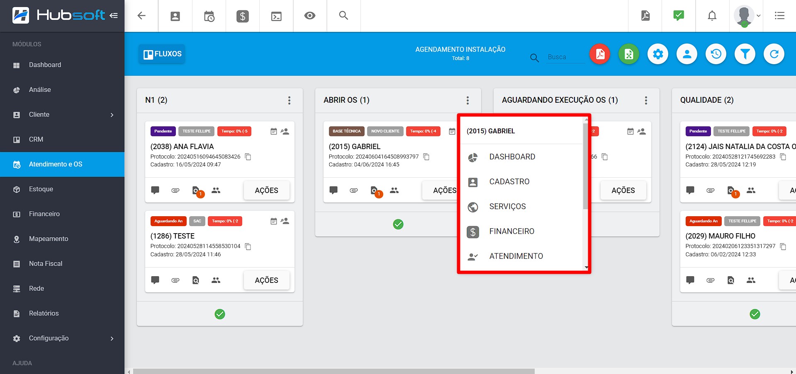
Task: Select SERVIÇOS in GABRIEL popup menu
Action: tap(521, 207)
